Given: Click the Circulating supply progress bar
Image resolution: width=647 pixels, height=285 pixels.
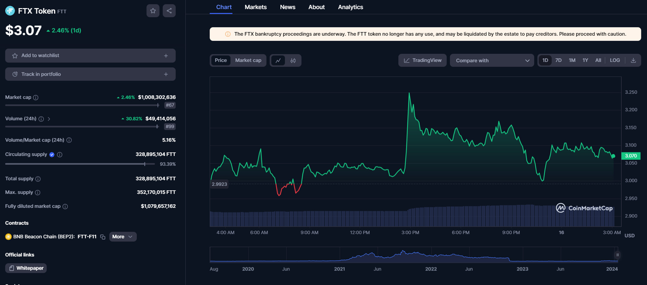Looking at the screenshot, I should click(x=80, y=164).
